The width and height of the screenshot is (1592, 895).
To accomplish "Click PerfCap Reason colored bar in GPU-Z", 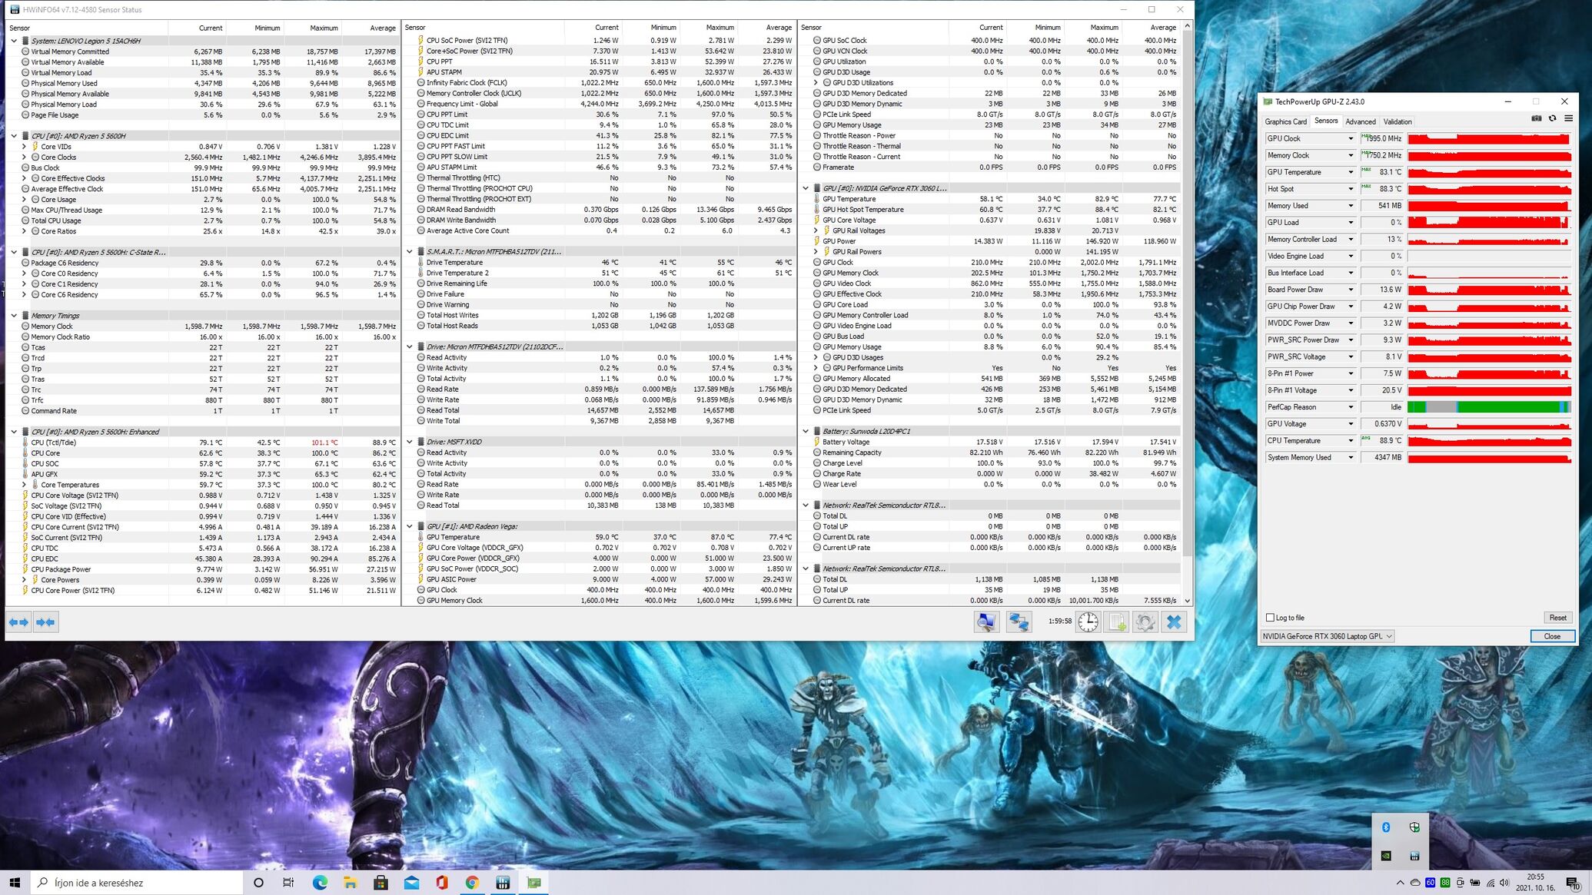I will 1489,407.
